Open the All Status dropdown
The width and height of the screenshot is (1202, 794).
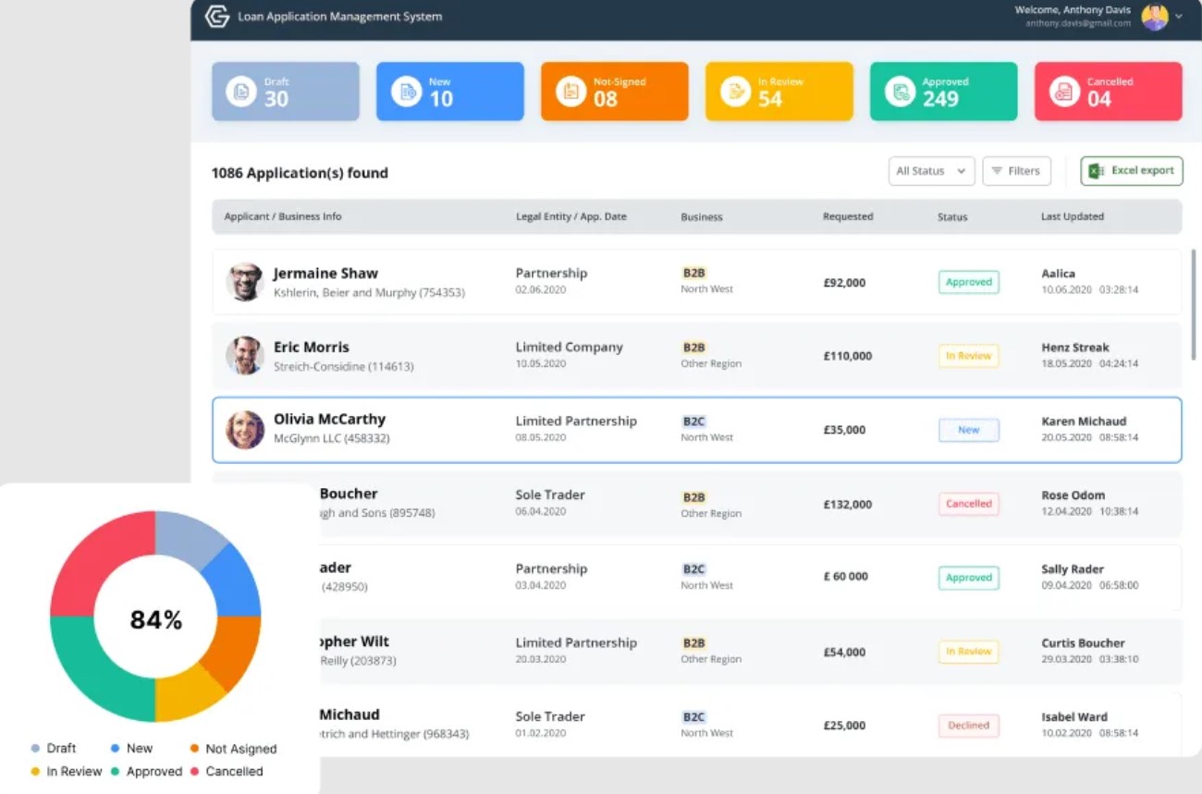pyautogui.click(x=931, y=170)
